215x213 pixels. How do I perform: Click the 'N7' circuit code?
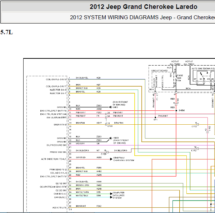click(x=98, y=150)
